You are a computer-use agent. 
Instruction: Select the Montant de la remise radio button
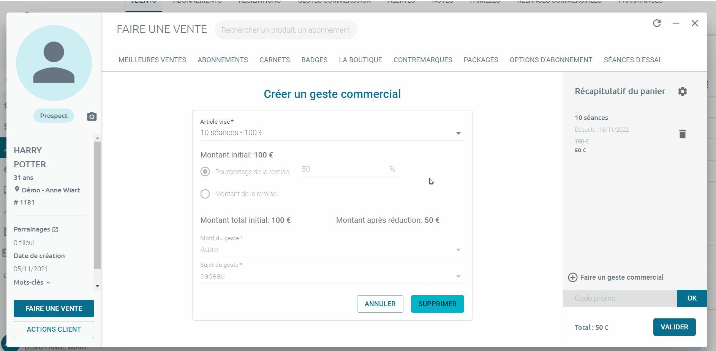[205, 194]
